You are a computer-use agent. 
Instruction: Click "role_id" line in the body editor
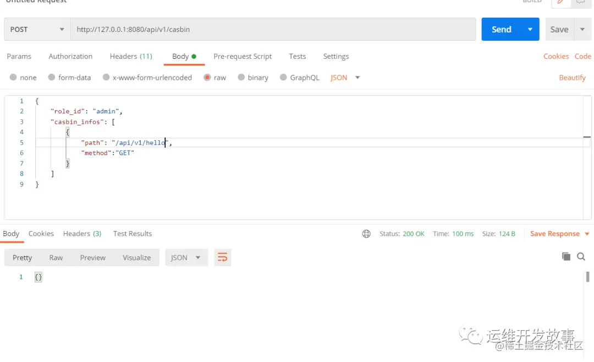[86, 112]
